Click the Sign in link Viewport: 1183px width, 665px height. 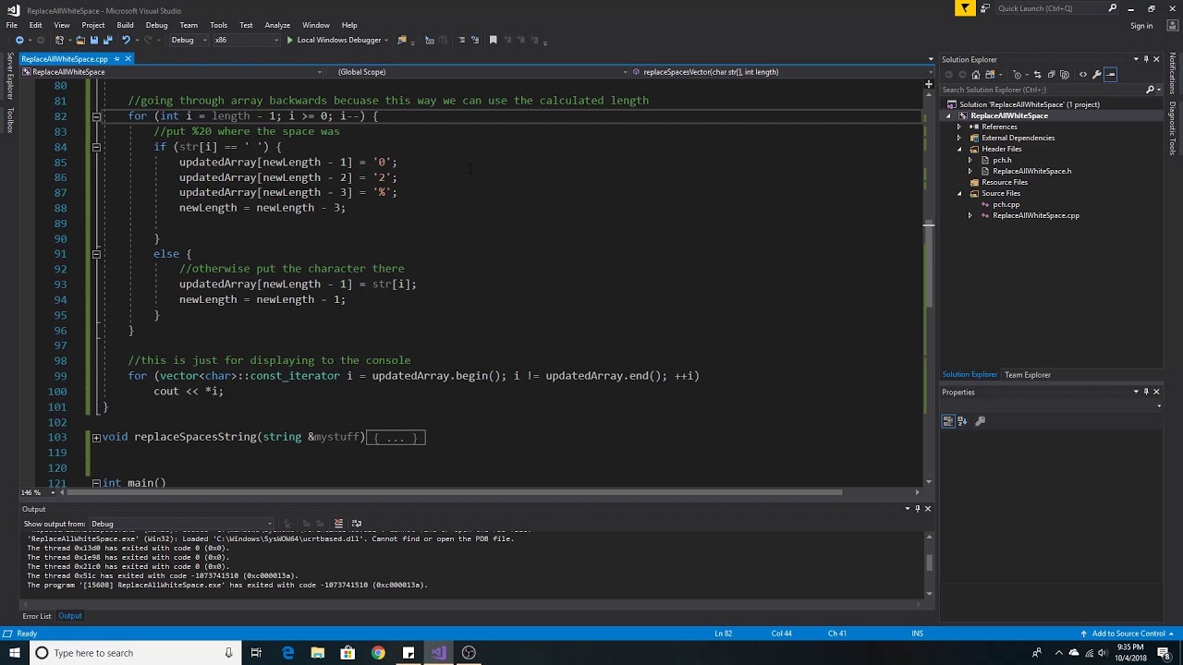click(1141, 25)
